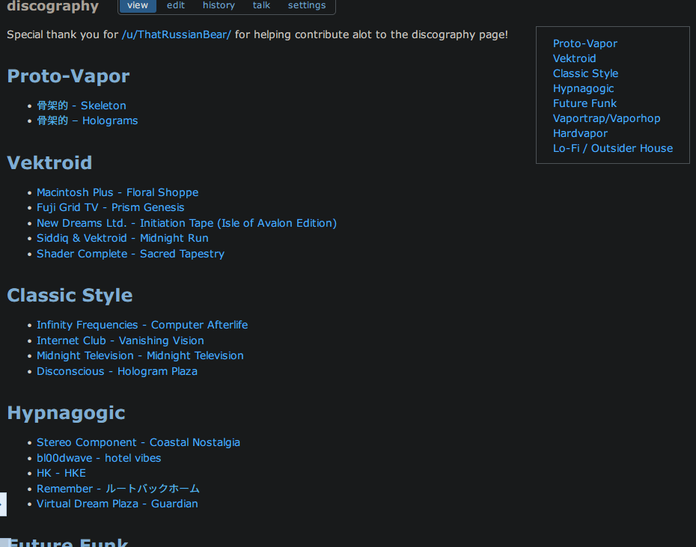Open Virtual Dream Plaza - Guardian
This screenshot has height=547, width=696.
coord(117,504)
